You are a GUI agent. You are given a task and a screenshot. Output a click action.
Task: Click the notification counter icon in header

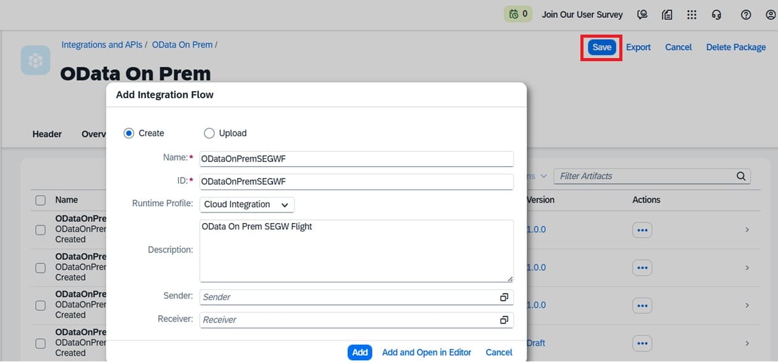[518, 14]
